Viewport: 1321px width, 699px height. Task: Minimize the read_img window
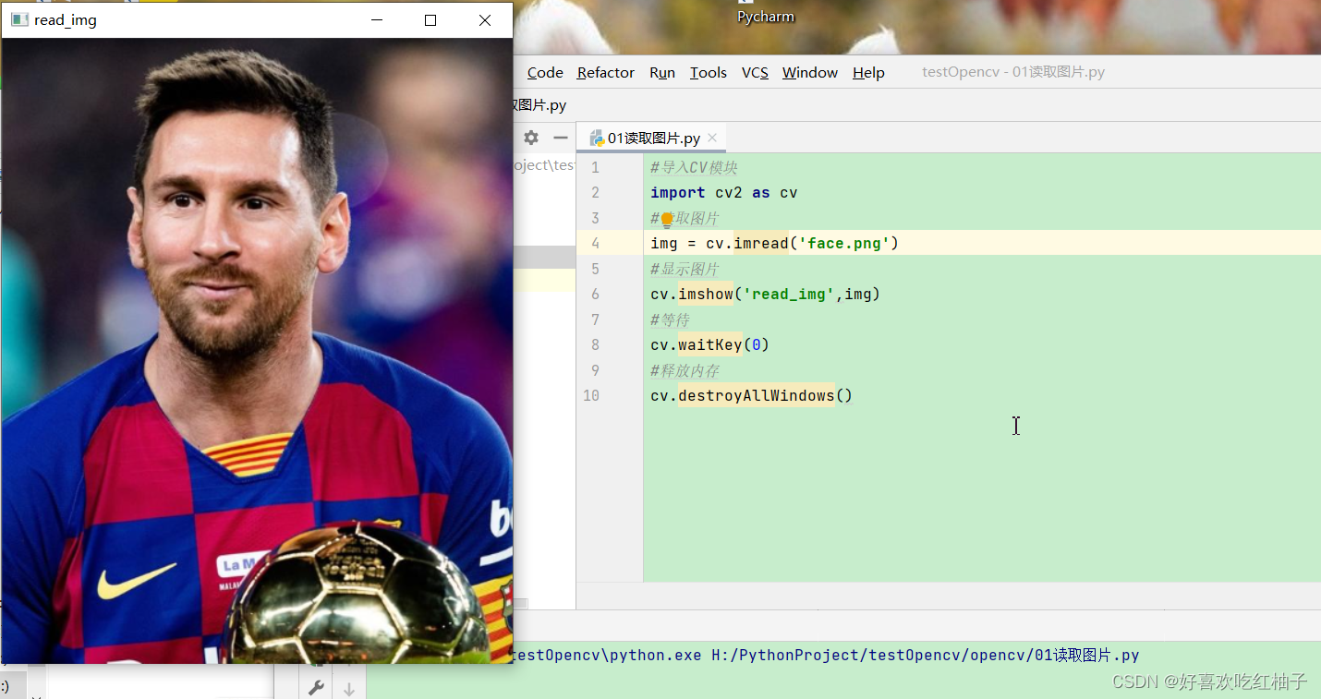(376, 19)
